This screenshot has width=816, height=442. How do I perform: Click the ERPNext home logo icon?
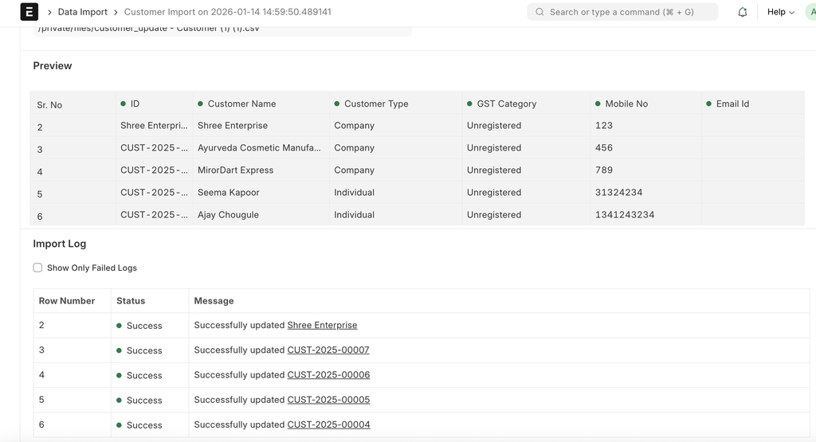[x=29, y=12]
